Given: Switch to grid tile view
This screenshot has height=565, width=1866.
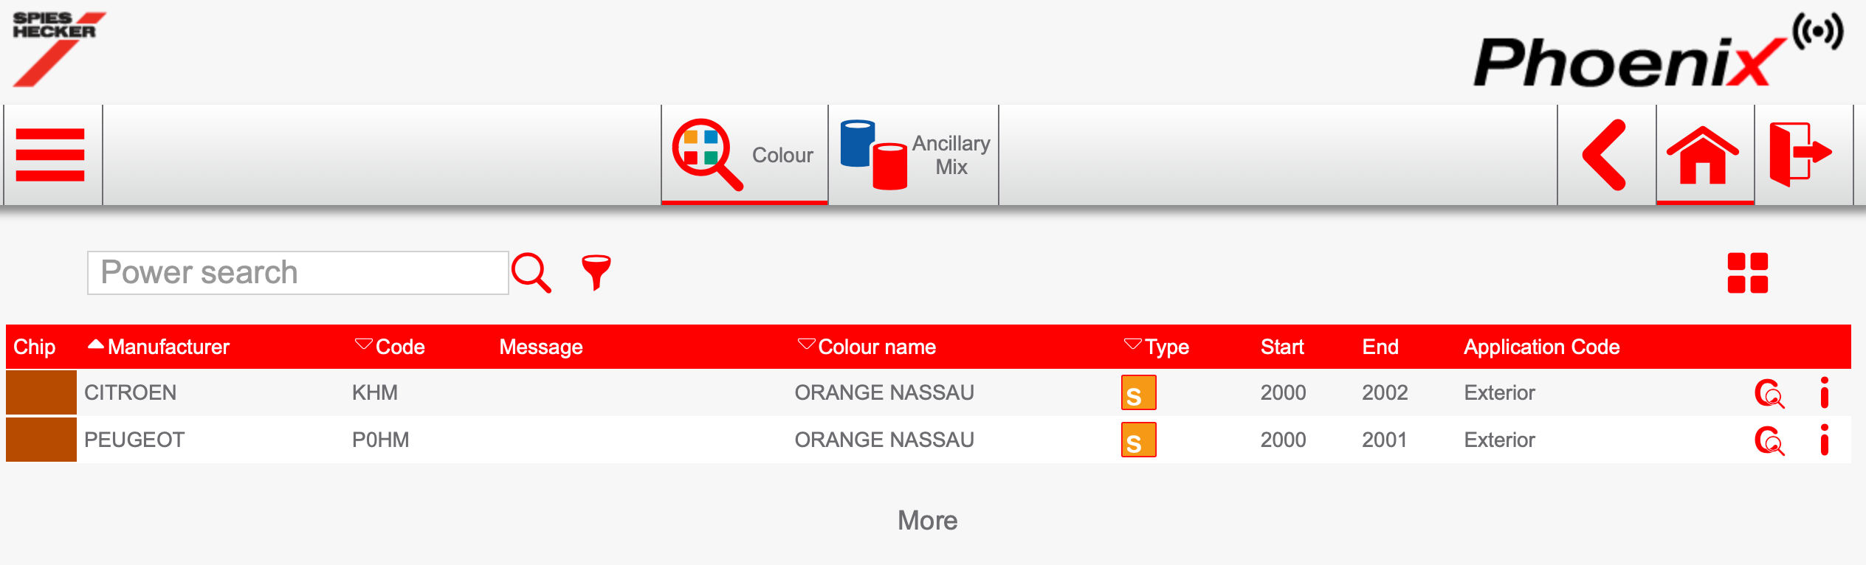Looking at the screenshot, I should pyautogui.click(x=1747, y=273).
